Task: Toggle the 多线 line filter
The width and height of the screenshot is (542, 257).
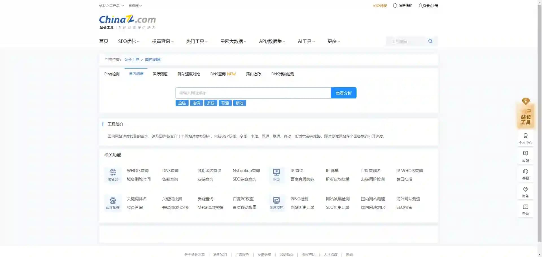Action: pos(211,103)
